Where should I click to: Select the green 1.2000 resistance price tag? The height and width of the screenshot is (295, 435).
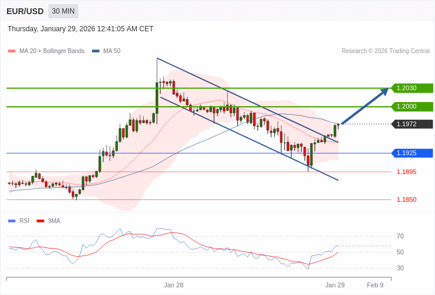pyautogui.click(x=413, y=107)
